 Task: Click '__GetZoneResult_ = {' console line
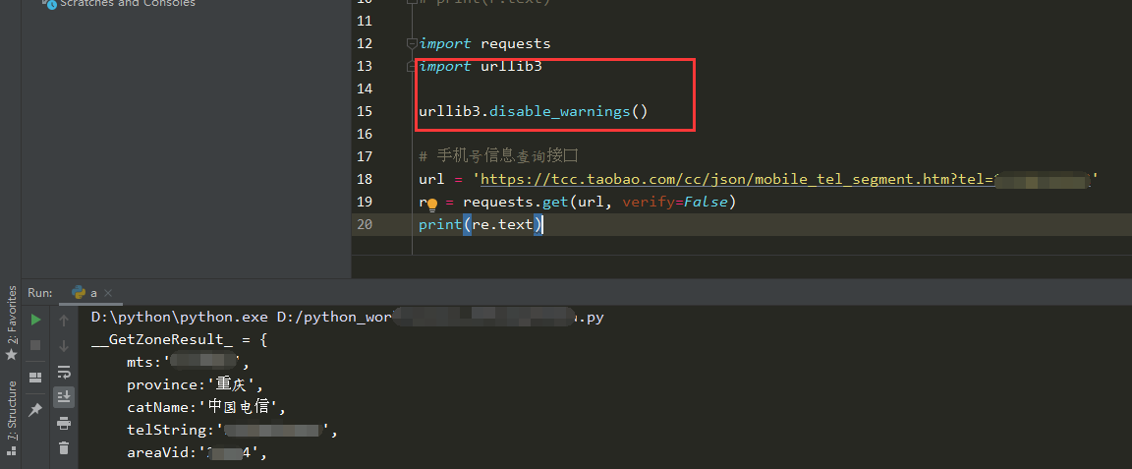pos(180,340)
